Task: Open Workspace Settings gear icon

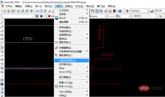Action: [37, 16]
